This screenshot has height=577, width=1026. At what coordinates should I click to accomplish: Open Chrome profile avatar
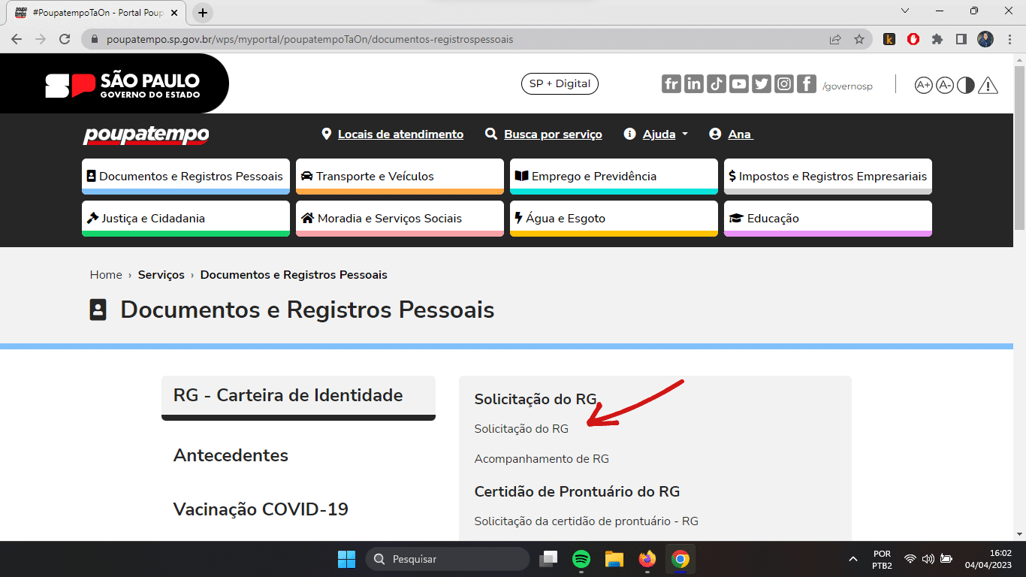985,39
